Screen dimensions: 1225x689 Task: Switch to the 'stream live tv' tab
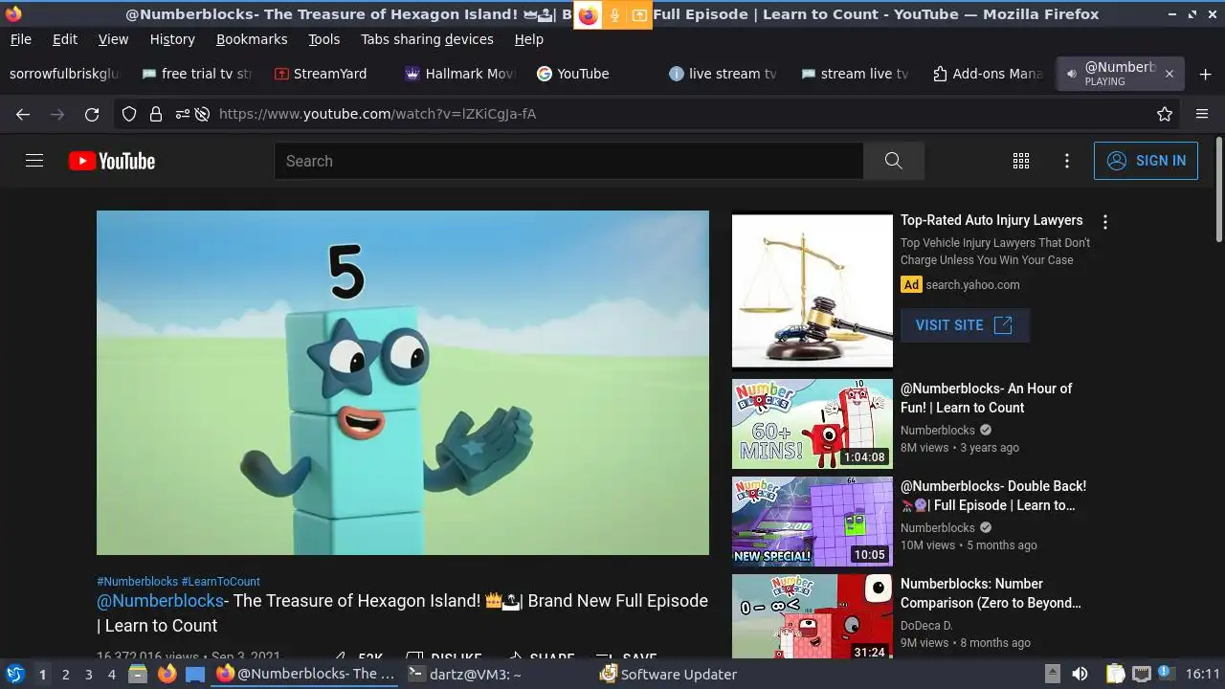(856, 74)
